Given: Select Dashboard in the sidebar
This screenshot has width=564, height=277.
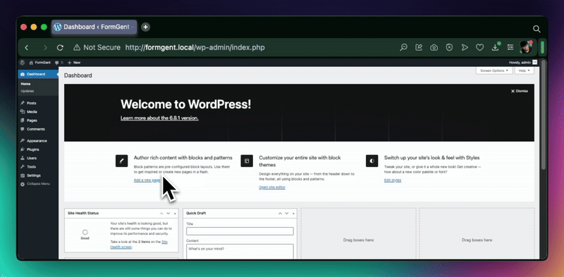Looking at the screenshot, I should coord(38,74).
